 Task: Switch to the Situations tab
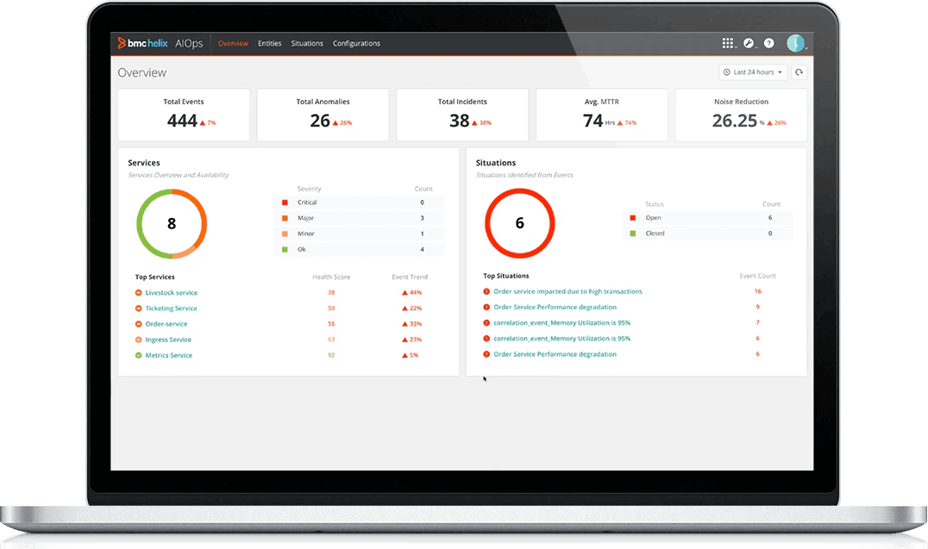tap(307, 43)
